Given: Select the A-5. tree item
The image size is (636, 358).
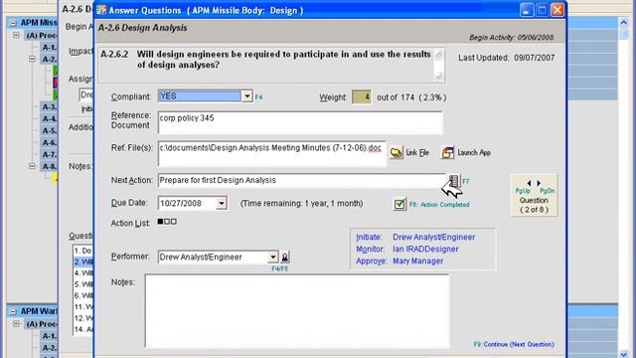Looking at the screenshot, I should click(x=50, y=130).
